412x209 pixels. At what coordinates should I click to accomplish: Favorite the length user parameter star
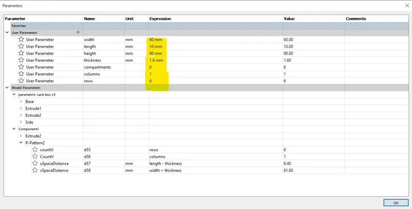coord(21,46)
